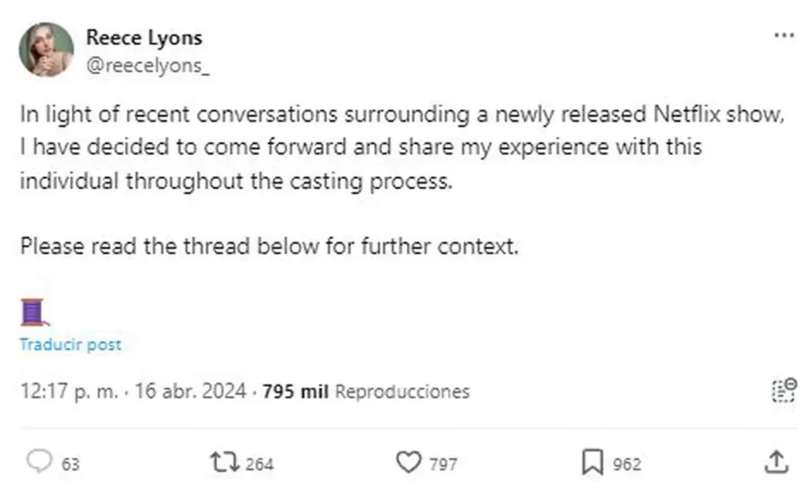Click the share upload arrow icon
The height and width of the screenshot is (496, 811).
coord(777,463)
